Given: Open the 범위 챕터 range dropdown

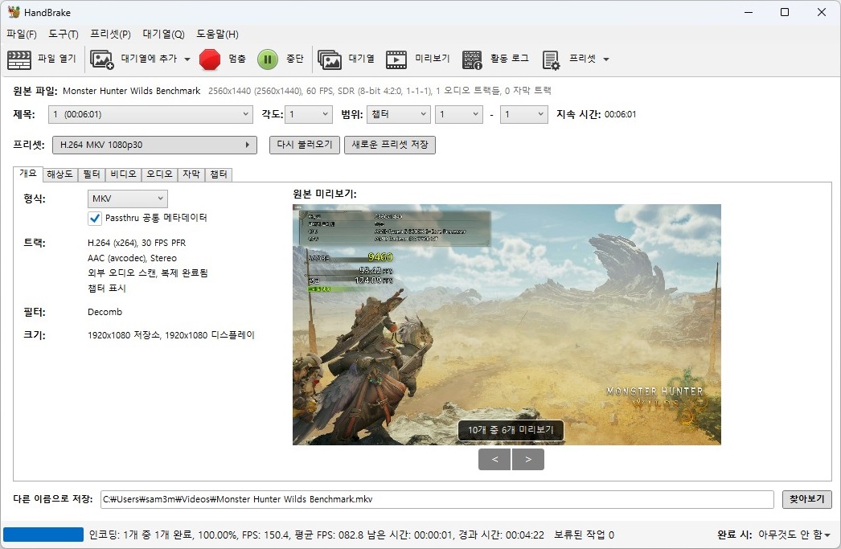Looking at the screenshot, I should (399, 114).
